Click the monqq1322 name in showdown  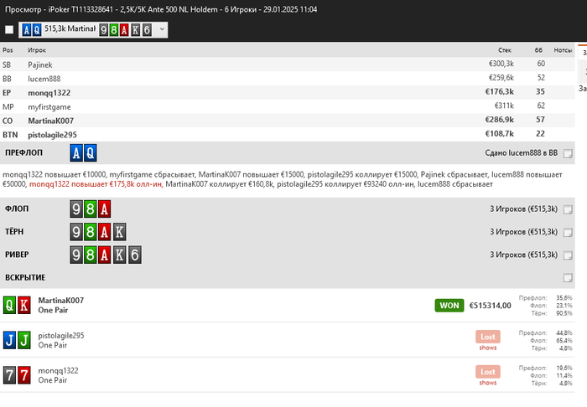pyautogui.click(x=58, y=371)
